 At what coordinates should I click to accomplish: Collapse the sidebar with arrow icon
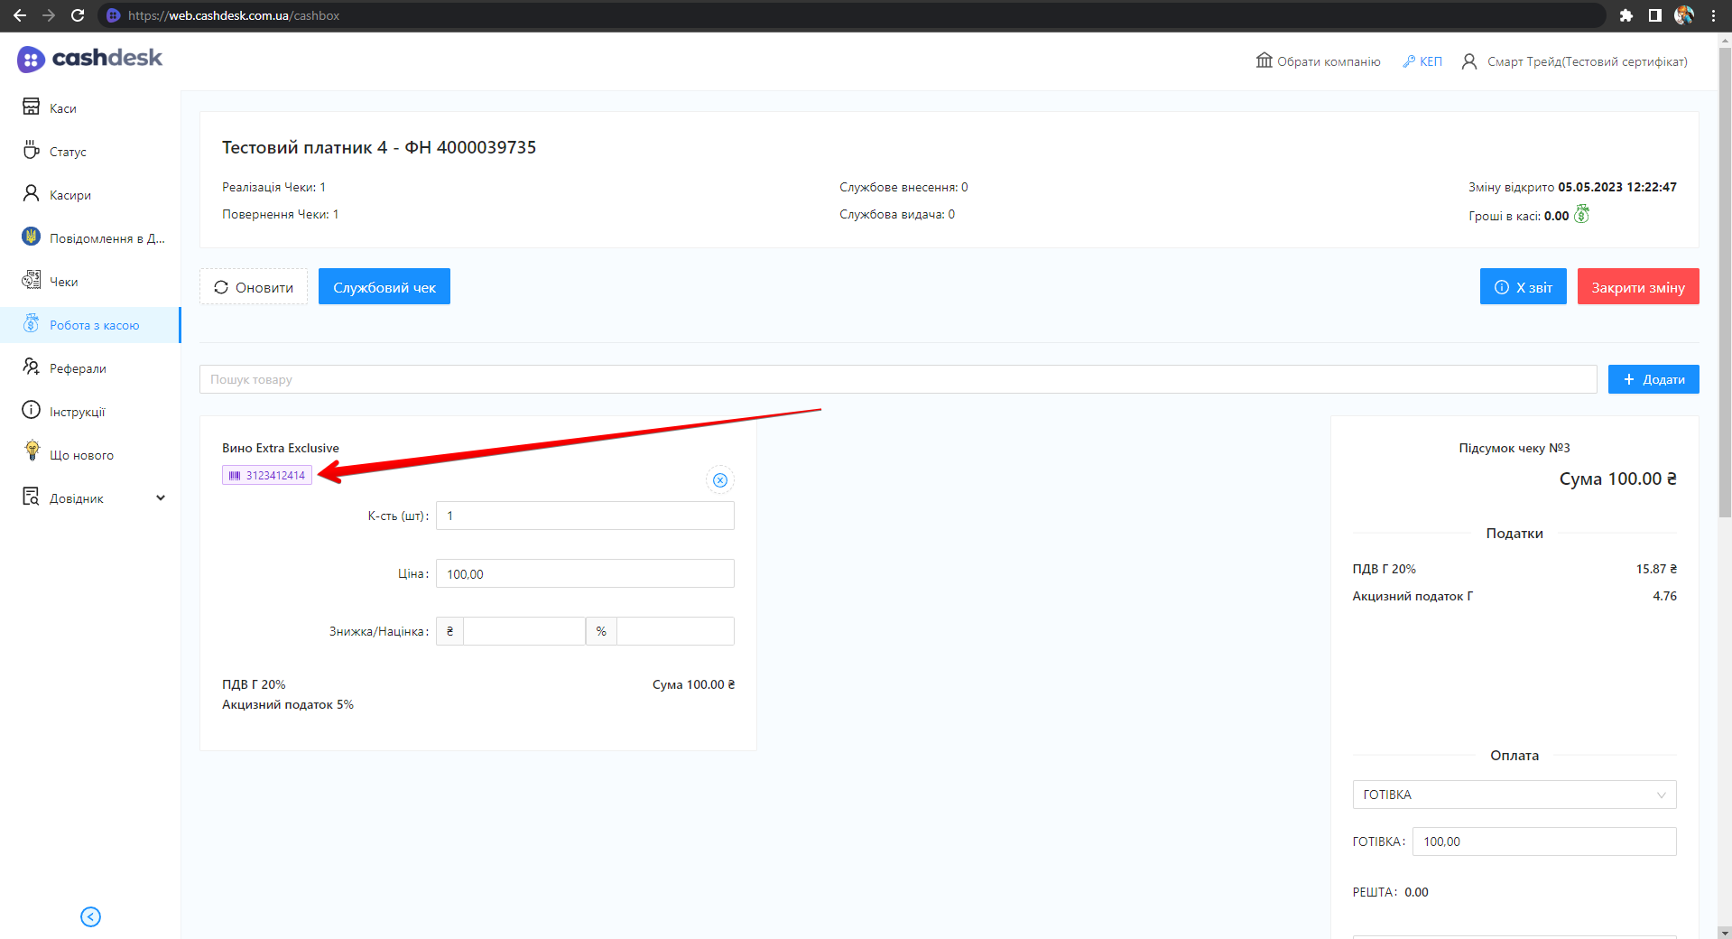(x=90, y=916)
